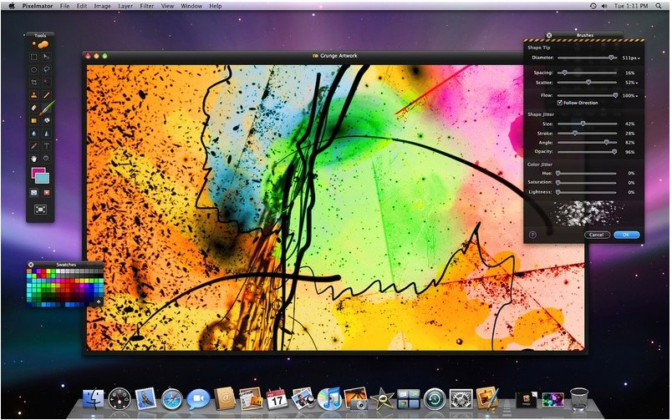The image size is (672, 420).
Task: Open the Image menu
Action: tap(103, 6)
